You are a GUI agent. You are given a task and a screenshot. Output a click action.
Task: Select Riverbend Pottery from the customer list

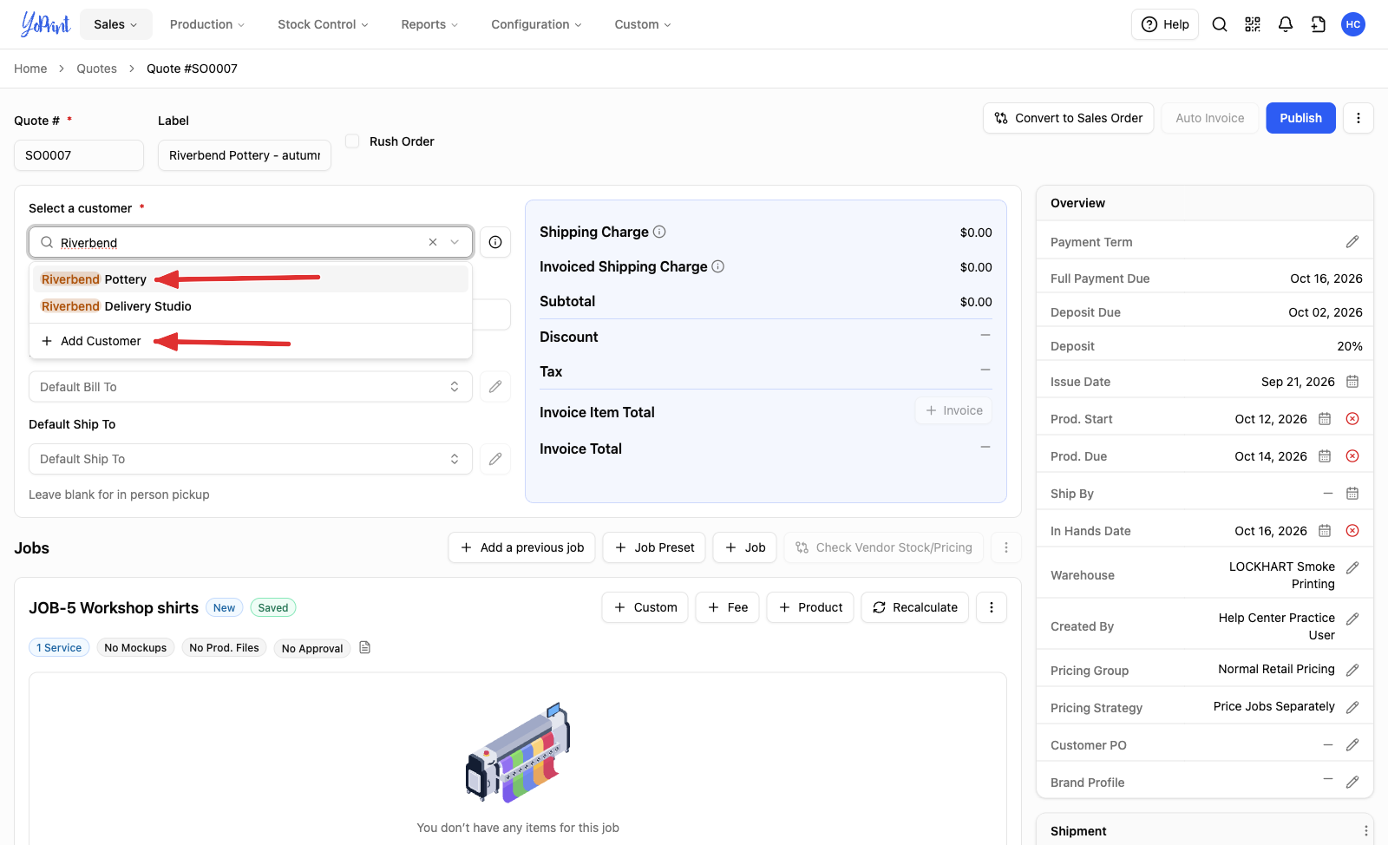(251, 278)
